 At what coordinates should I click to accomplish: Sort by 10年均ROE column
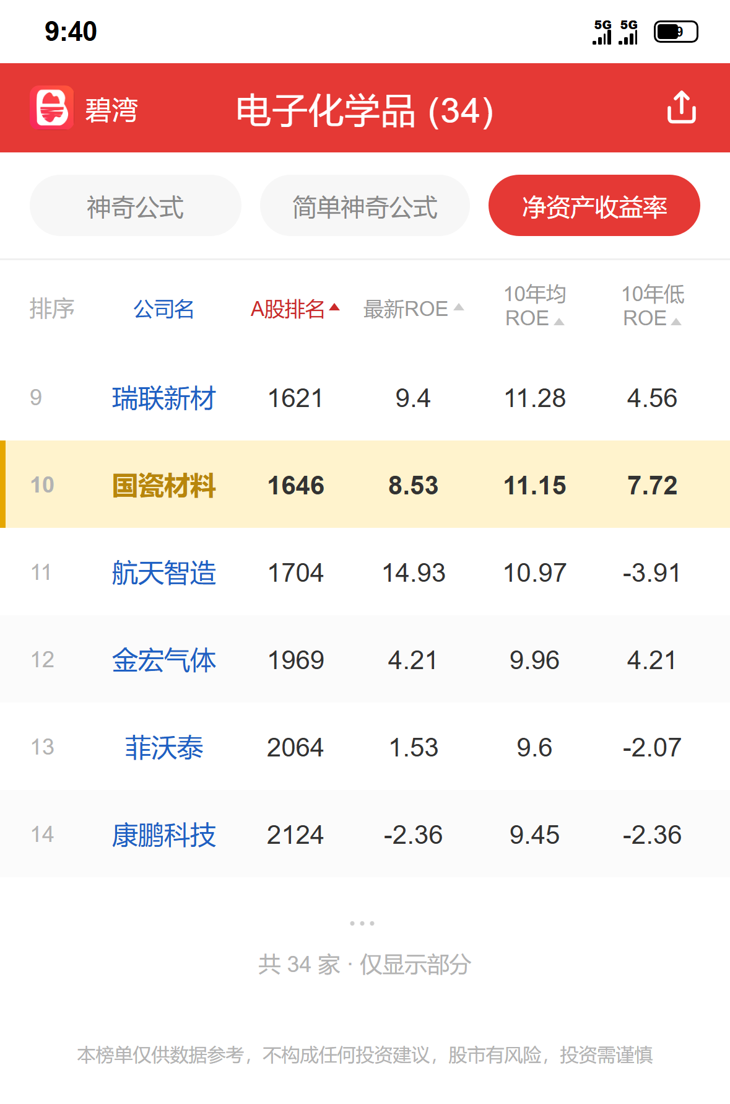(535, 306)
